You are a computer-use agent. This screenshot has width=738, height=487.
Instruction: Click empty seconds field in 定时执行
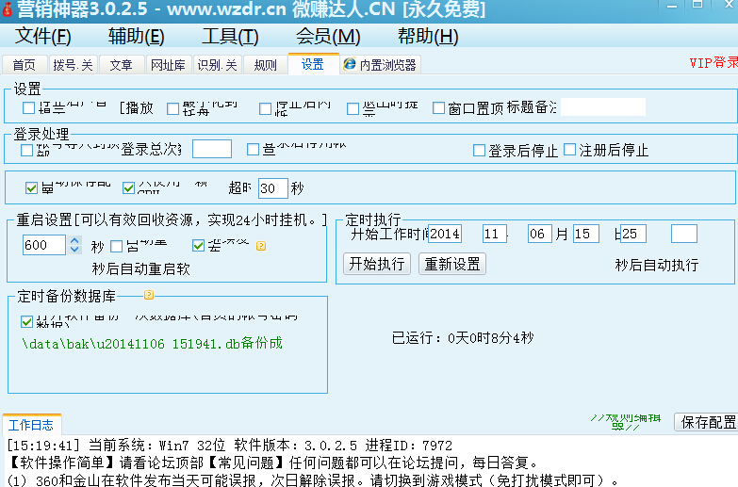point(684,234)
